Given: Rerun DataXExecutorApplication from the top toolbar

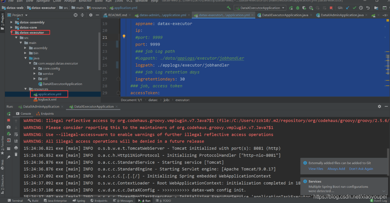Looking at the screenshot, I should 291,8.
